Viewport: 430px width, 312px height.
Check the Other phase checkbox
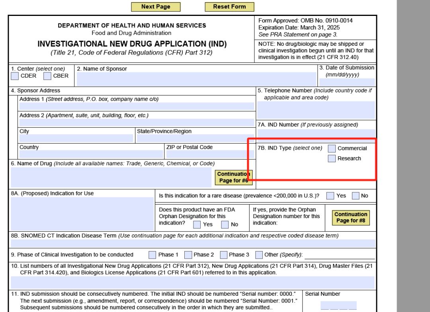click(x=259, y=255)
